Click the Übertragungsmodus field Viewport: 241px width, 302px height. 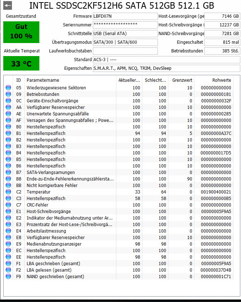tap(125, 42)
